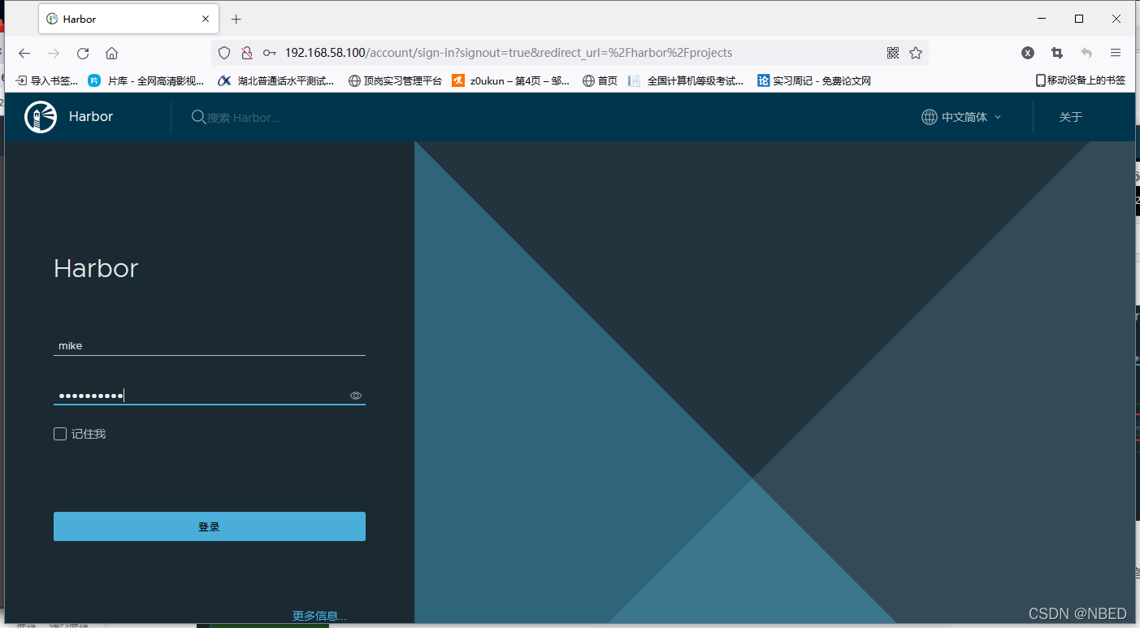Open 移动设备上的书签 folder
This screenshot has height=628, width=1140.
pyautogui.click(x=1081, y=80)
